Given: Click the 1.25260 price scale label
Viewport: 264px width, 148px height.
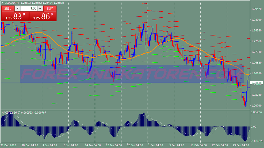Looking at the screenshot, I should point(257,95).
